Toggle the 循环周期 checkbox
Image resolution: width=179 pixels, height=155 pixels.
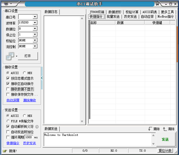[x=8, y=137]
